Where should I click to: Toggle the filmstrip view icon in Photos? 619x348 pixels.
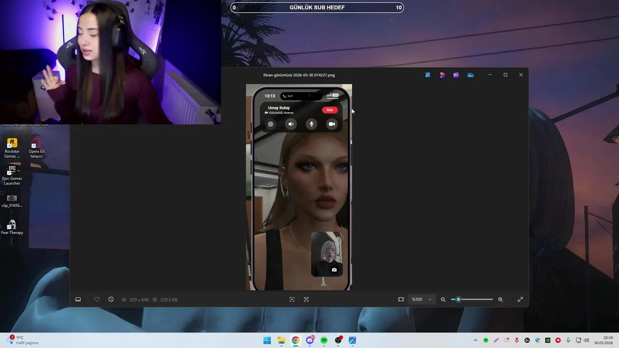point(78,300)
